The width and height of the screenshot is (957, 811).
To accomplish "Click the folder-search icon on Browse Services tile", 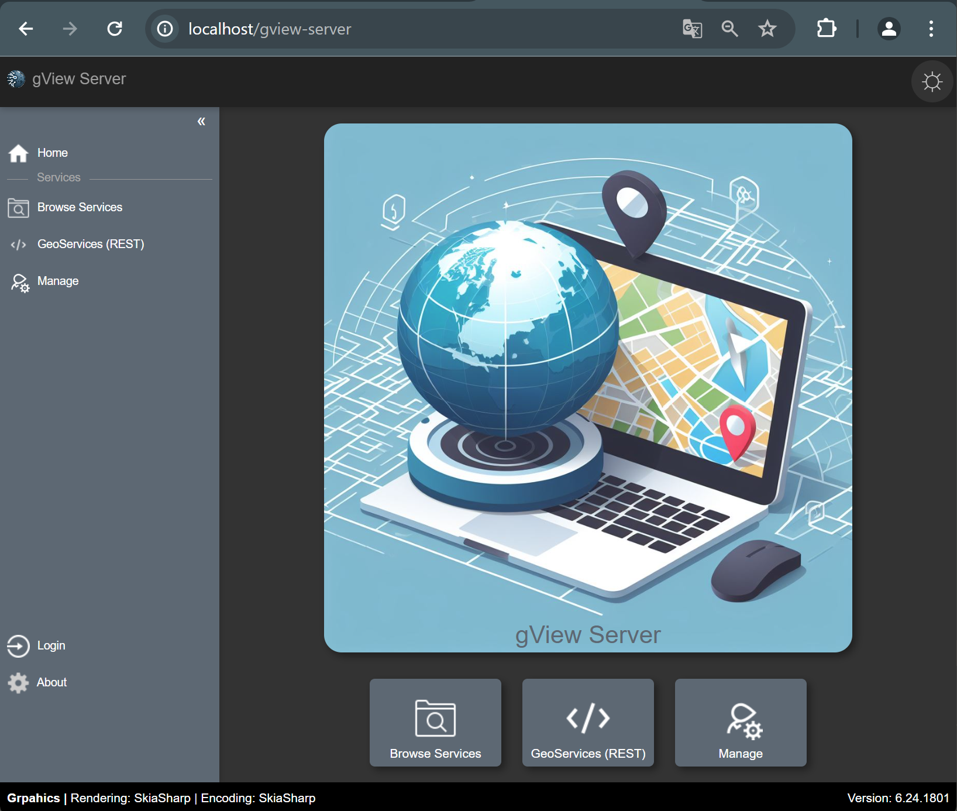I will (435, 718).
